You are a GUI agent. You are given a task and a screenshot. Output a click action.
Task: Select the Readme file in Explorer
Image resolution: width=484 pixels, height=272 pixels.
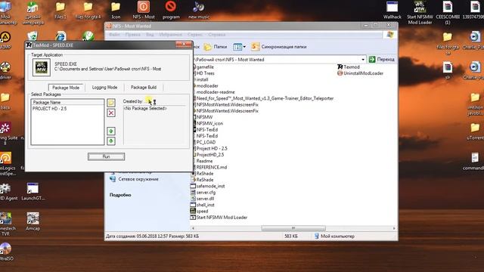203,161
